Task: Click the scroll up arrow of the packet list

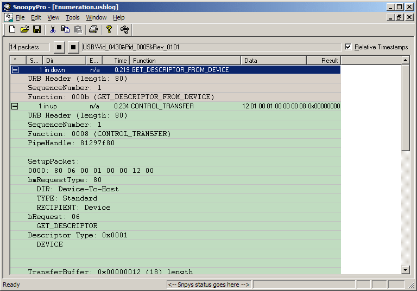Action: point(405,60)
